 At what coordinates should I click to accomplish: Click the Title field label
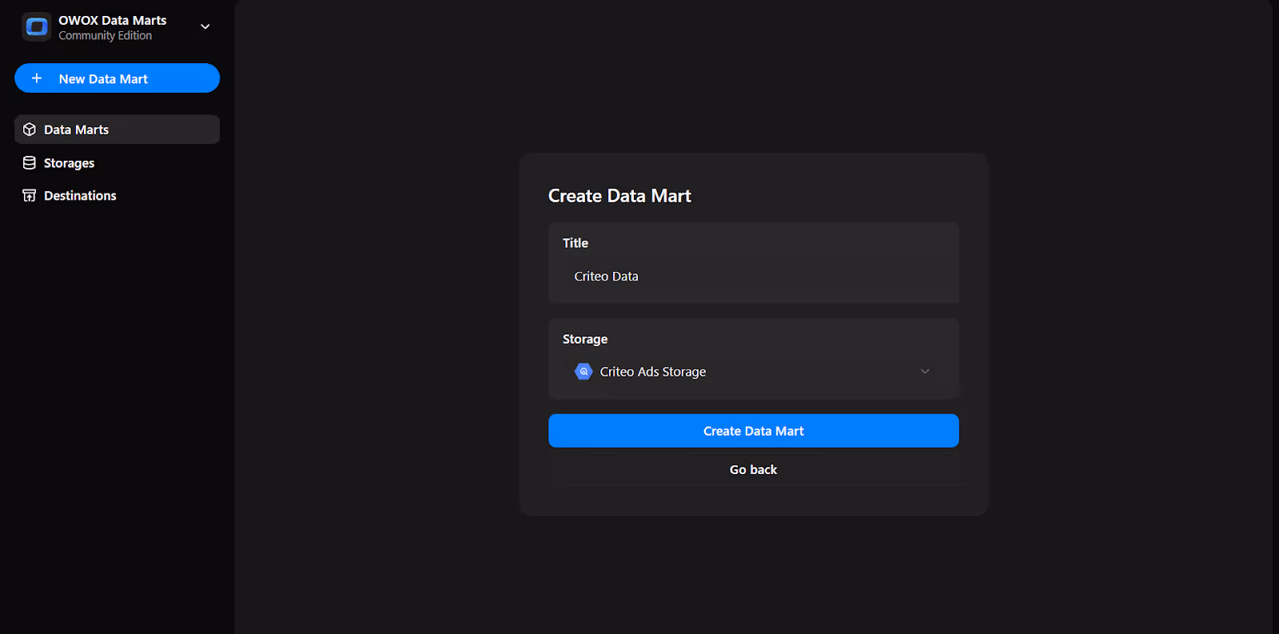pyautogui.click(x=576, y=243)
